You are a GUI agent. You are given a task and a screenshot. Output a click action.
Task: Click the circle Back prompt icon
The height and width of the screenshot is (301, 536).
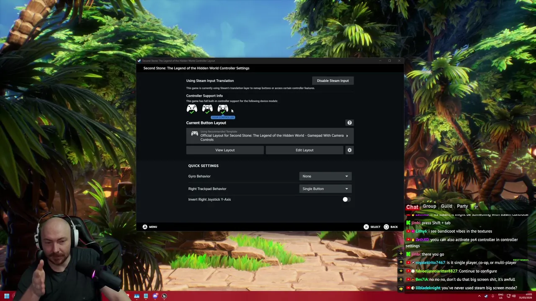[x=386, y=227]
